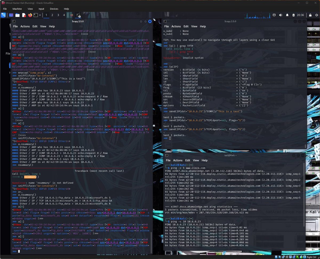Open Help menu in the kali@Kali window
Screen dimensions: 320x259
tap(205, 160)
